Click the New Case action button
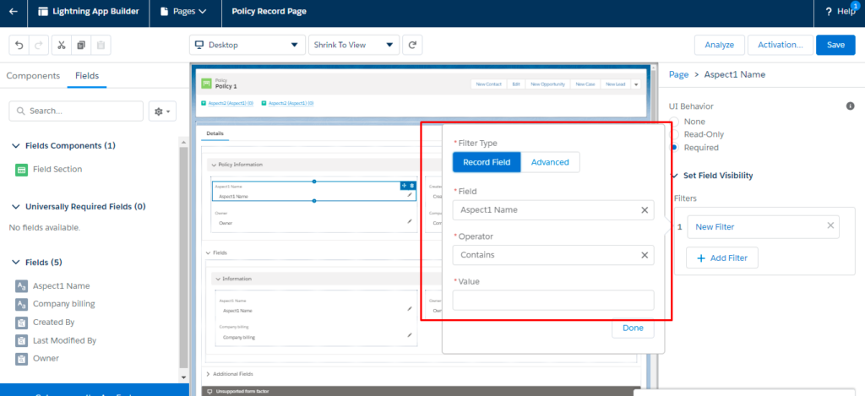The height and width of the screenshot is (396, 865). (x=585, y=84)
